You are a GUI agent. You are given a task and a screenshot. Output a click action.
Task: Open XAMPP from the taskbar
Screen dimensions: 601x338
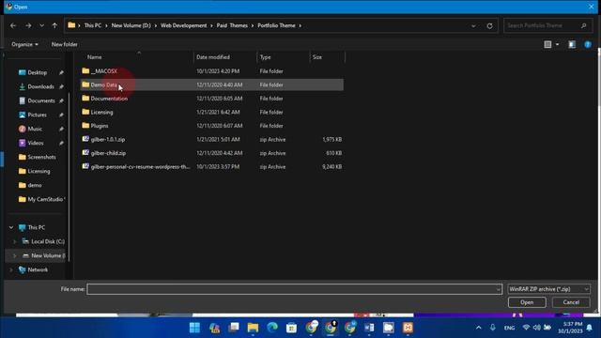[x=408, y=328]
